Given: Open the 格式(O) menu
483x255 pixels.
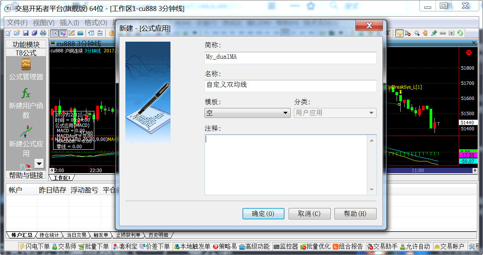Looking at the screenshot, I should click(95, 23).
